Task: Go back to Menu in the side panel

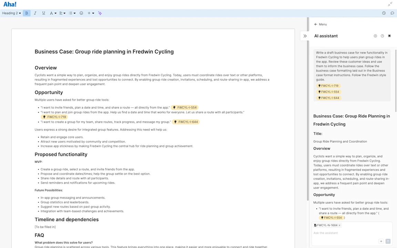Action: tap(320, 24)
